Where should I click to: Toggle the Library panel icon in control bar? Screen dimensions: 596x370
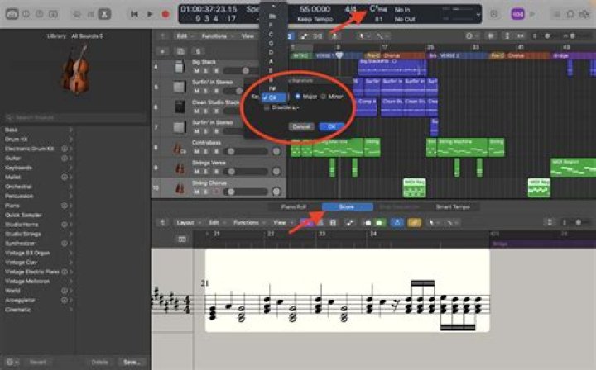point(12,14)
